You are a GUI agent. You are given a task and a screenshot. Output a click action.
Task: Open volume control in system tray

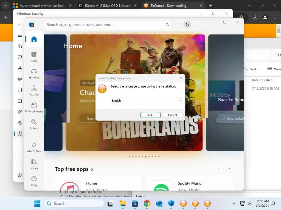[249, 203]
